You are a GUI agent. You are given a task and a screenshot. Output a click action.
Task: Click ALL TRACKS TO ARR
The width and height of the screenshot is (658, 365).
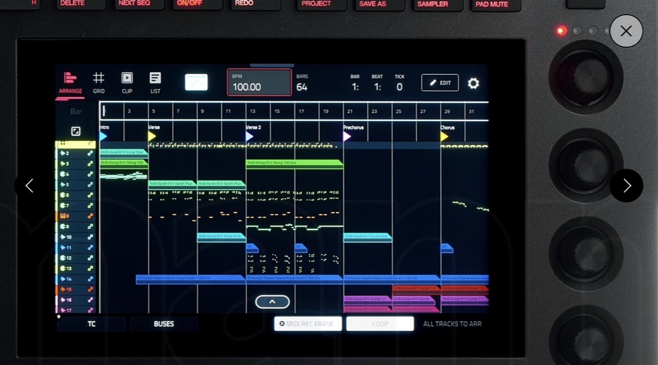coord(453,324)
